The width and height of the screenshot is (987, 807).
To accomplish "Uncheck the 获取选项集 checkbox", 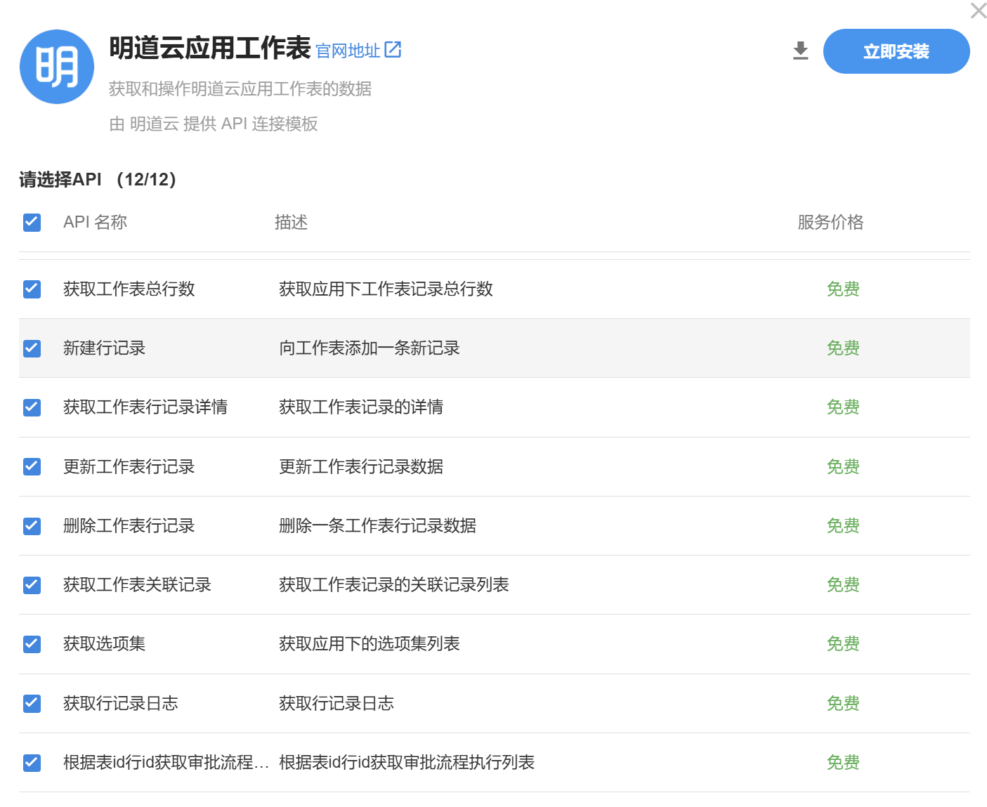I will click(32, 643).
